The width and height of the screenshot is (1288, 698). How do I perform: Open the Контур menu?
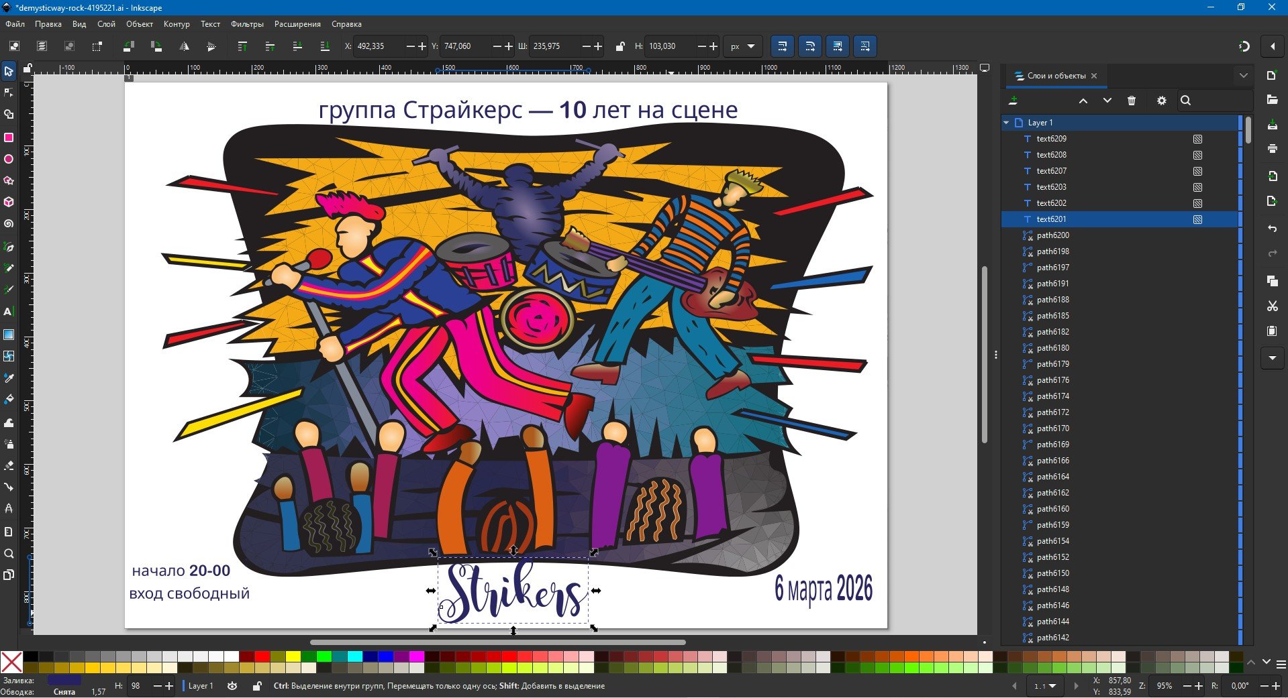pos(177,24)
